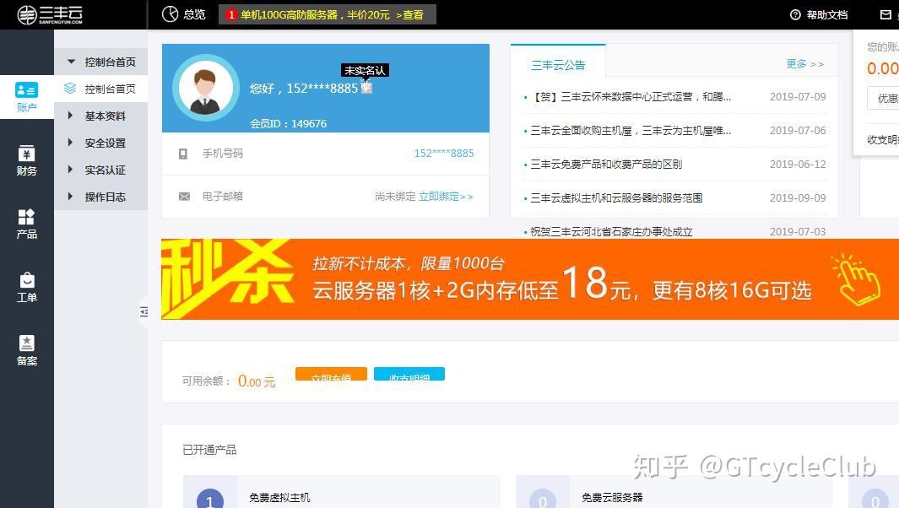Screen dimensions: 899x508
Task: Open announcement 三丰云虚拟主机和云服务器的服务范围
Action: point(616,197)
